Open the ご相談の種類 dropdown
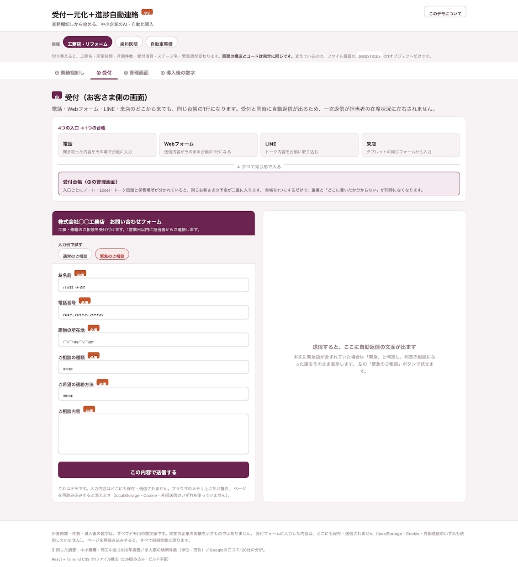This screenshot has height=567, width=518. coord(153,367)
